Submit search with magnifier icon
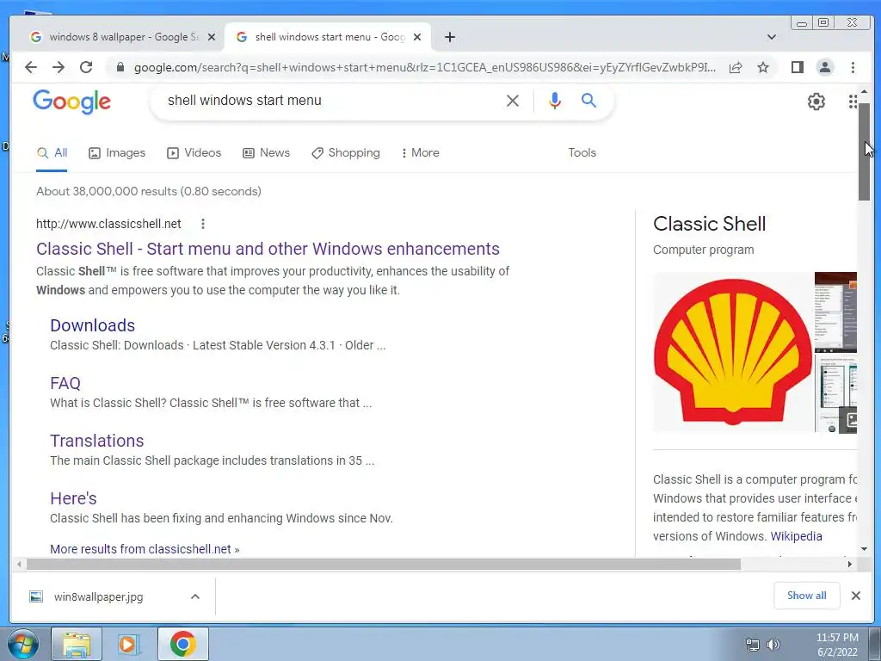This screenshot has width=881, height=661. pos(588,100)
